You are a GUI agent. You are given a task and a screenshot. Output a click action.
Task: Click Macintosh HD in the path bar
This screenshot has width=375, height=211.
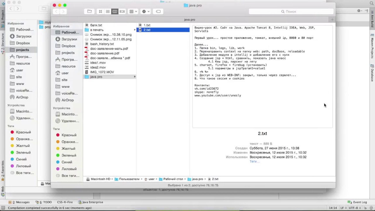tap(98, 179)
